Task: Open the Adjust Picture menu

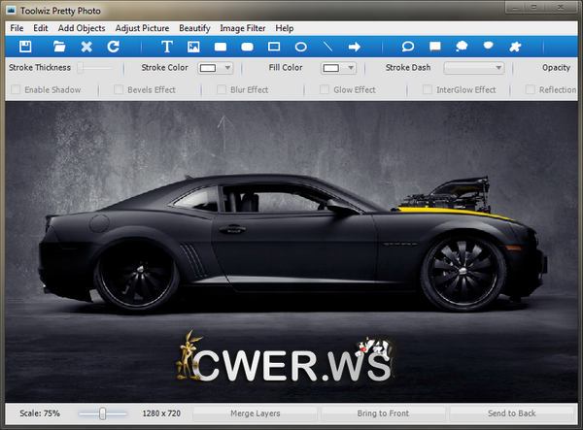Action: (x=142, y=28)
